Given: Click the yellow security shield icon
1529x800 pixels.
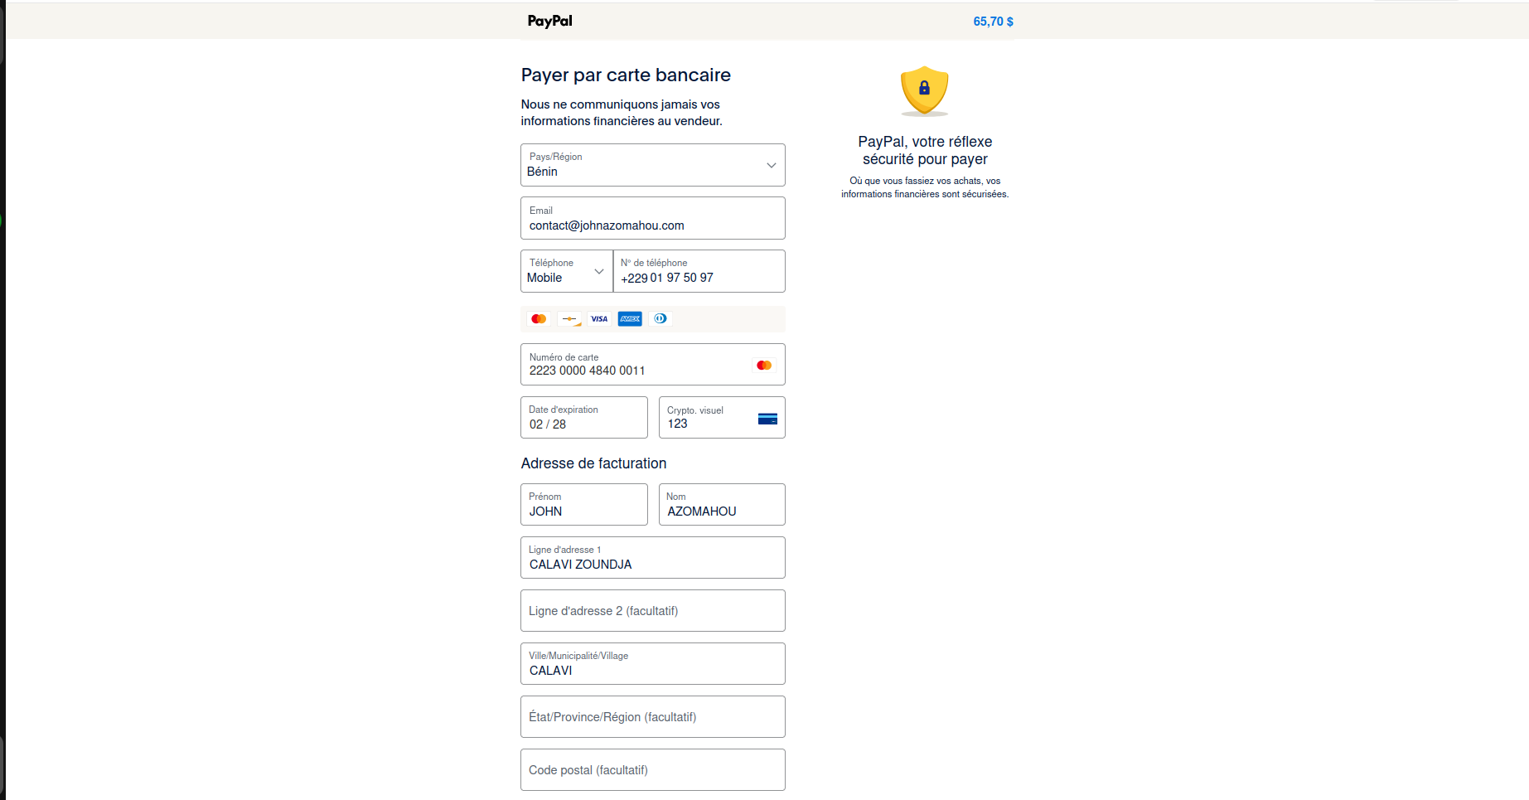Looking at the screenshot, I should [924, 90].
